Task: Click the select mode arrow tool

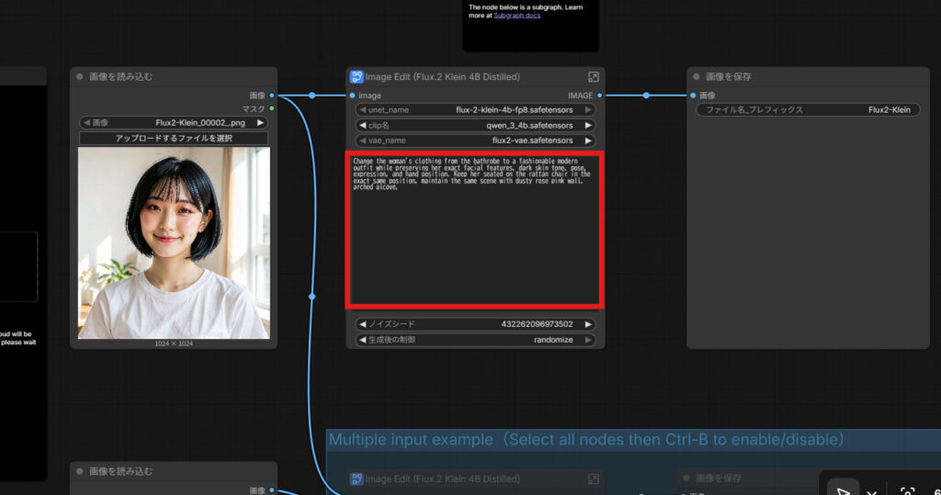Action: click(x=843, y=491)
